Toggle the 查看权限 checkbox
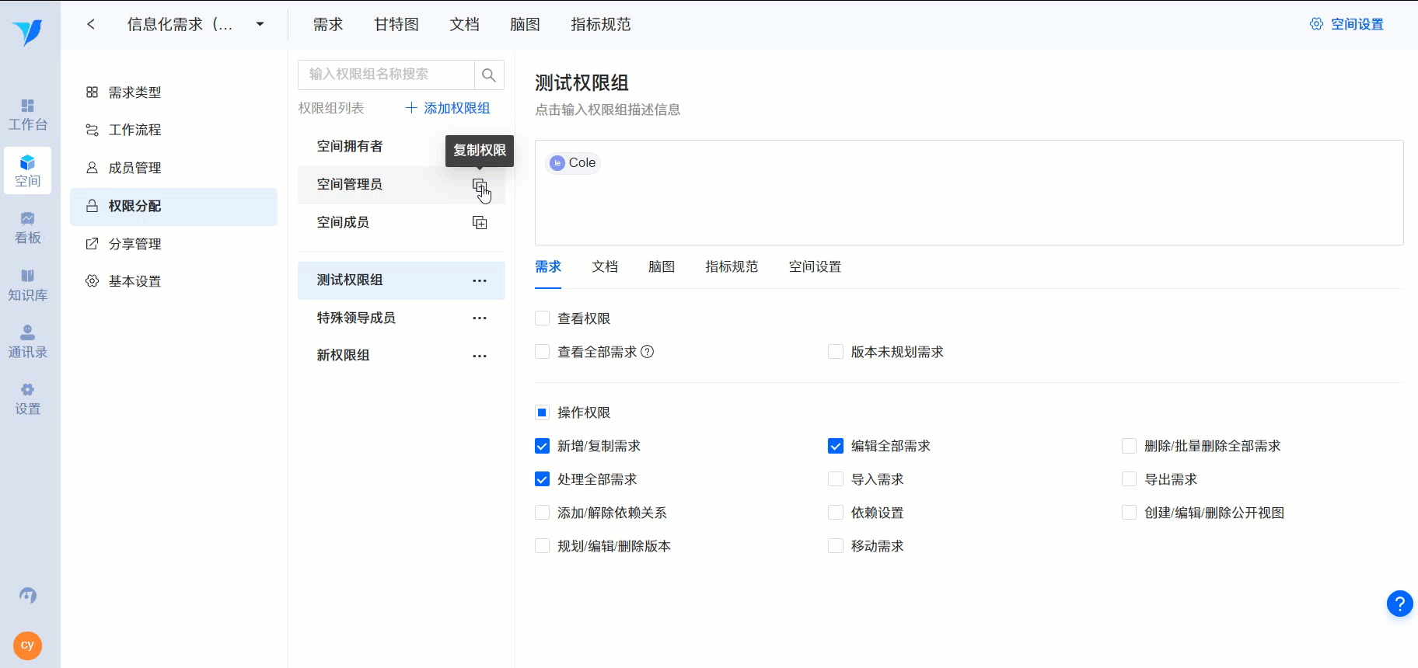 pyautogui.click(x=543, y=318)
